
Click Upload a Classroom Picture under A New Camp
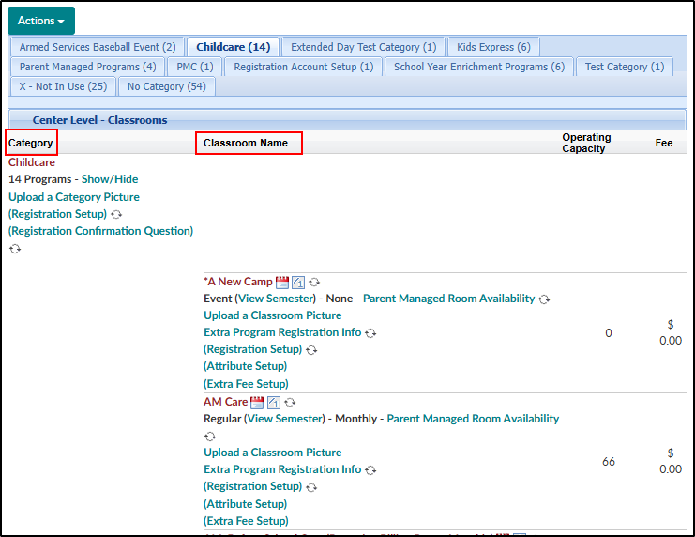pos(273,315)
